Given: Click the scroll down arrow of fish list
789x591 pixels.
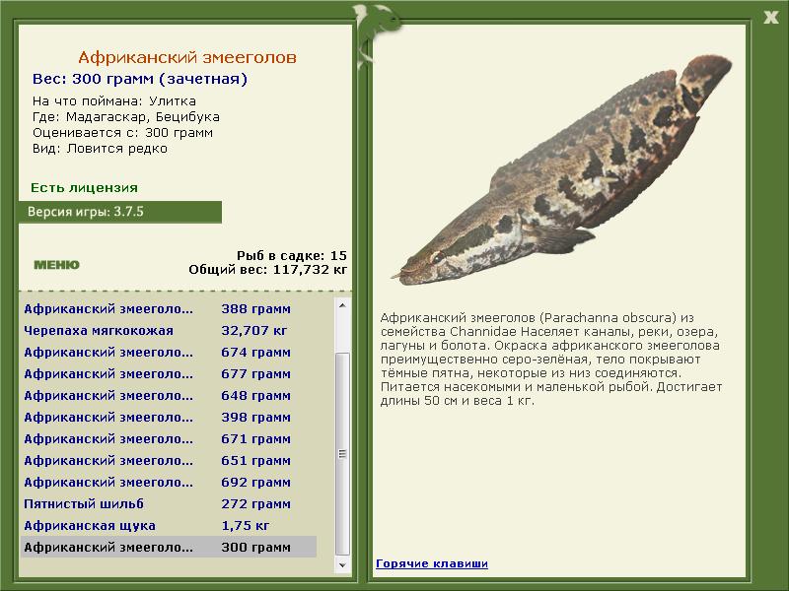Looking at the screenshot, I should click(x=342, y=564).
